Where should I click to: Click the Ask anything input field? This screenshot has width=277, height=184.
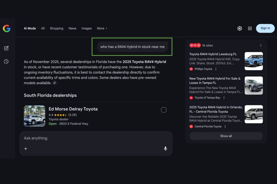(x=92, y=138)
